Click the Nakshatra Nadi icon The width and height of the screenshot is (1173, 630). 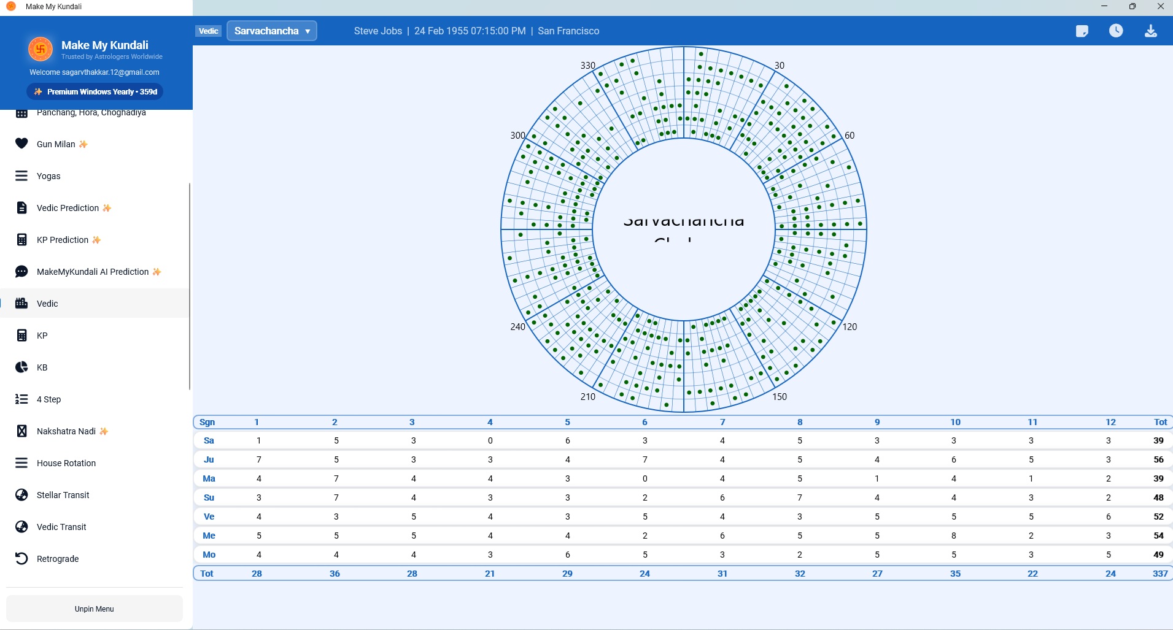[21, 431]
